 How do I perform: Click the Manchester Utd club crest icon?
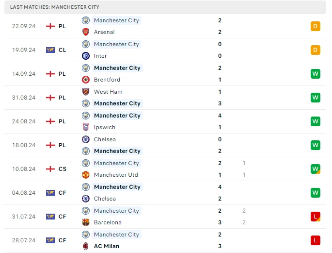click(x=86, y=175)
